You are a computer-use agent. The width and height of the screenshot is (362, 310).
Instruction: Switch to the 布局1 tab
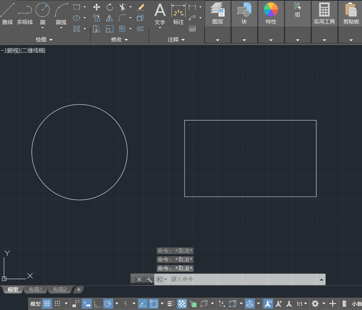tap(35, 290)
